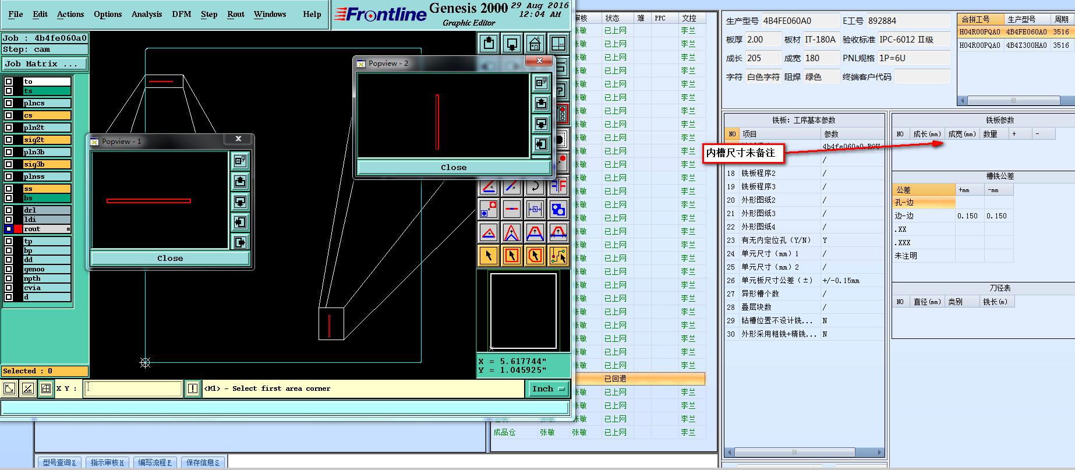
Task: Select the plain arrow select tool
Action: [x=489, y=255]
